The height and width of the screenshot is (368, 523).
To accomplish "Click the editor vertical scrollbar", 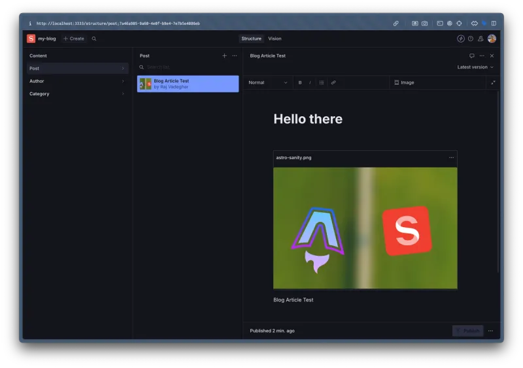I will (x=498, y=181).
